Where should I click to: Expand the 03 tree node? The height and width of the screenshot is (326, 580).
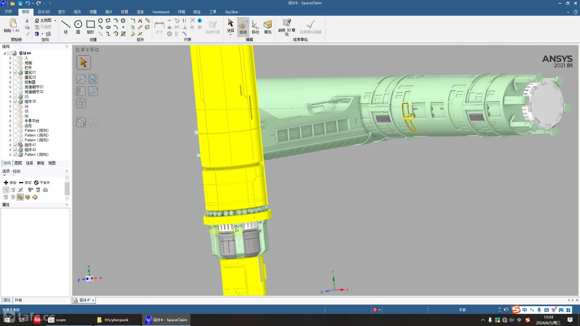pyautogui.click(x=10, y=97)
